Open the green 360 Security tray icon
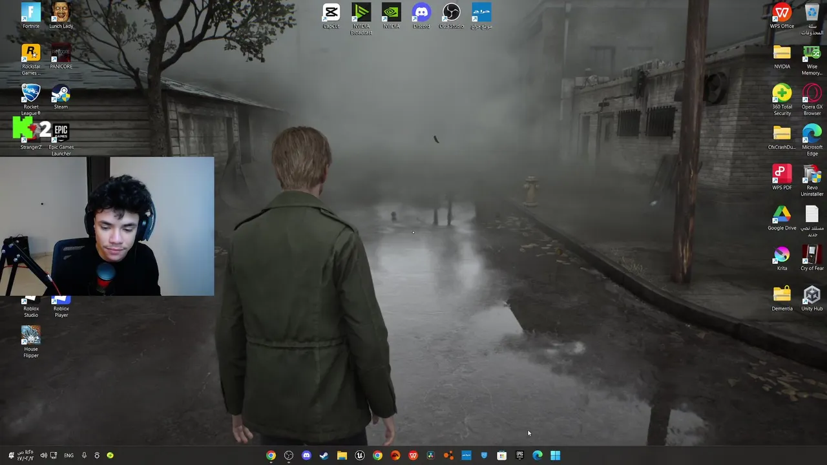Image resolution: width=827 pixels, height=465 pixels. 110,455
